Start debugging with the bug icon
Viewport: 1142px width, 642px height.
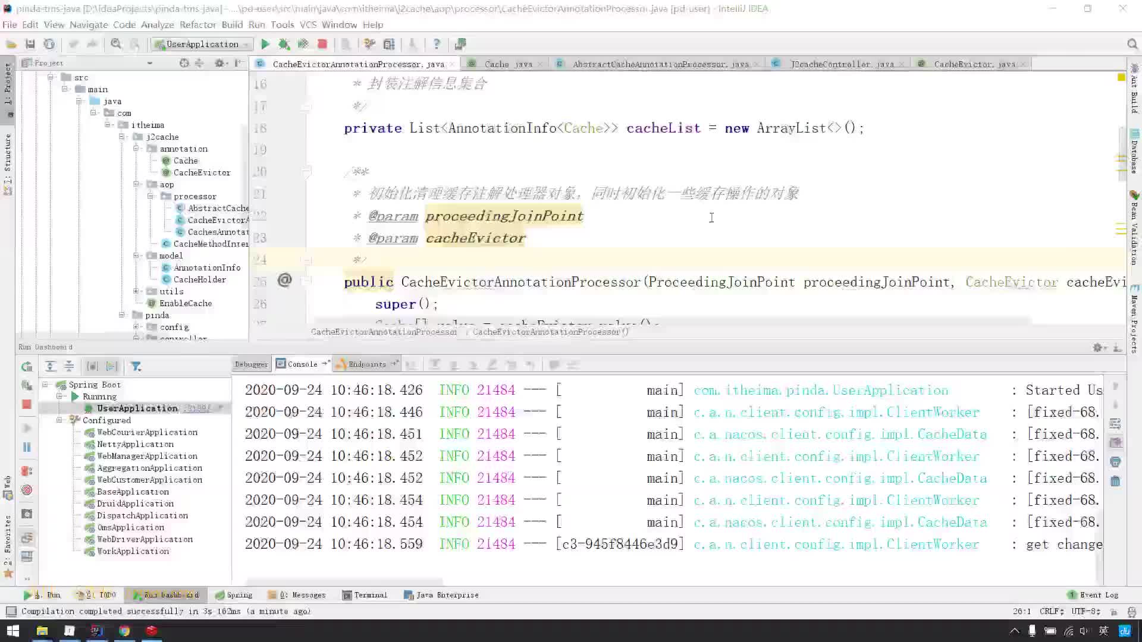point(284,44)
